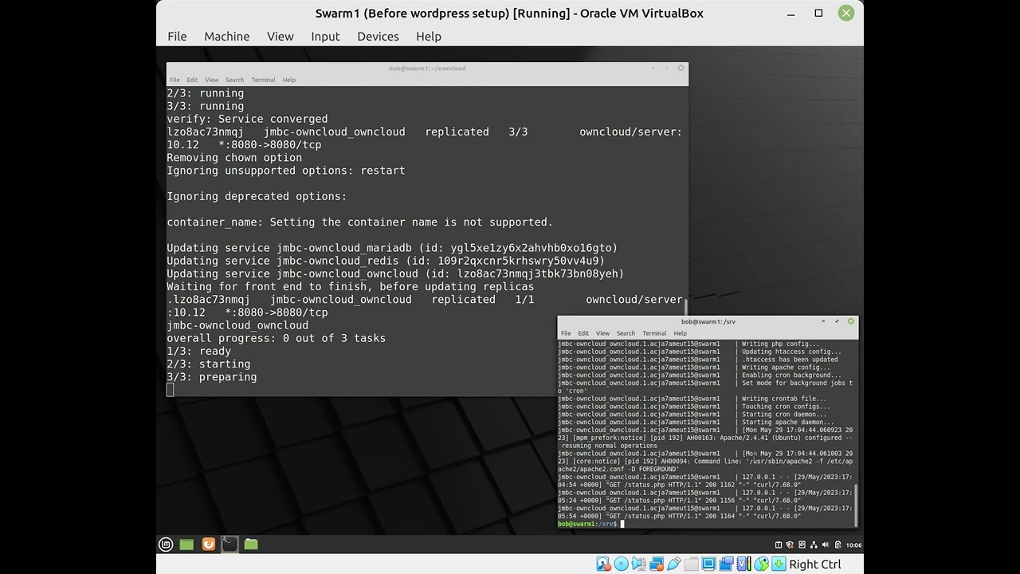Viewport: 1020px width, 574px height.
Task: Click scrollbar of the owncloud terminal
Action: tap(685, 307)
